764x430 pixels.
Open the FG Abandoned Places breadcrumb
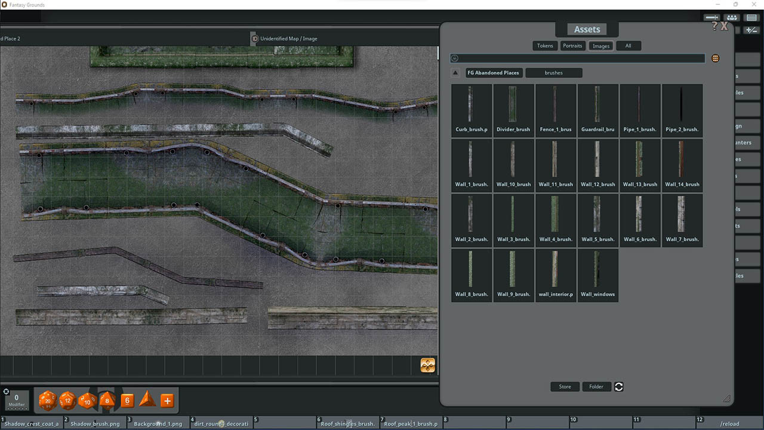(494, 72)
